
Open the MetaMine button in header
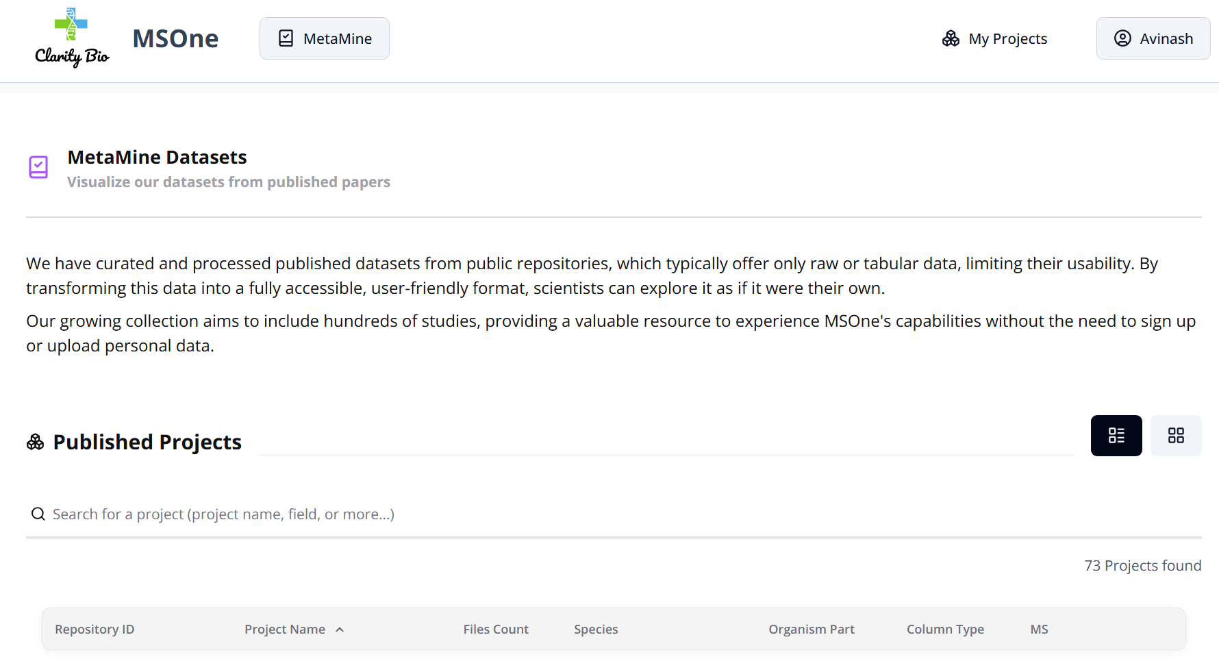click(x=325, y=38)
